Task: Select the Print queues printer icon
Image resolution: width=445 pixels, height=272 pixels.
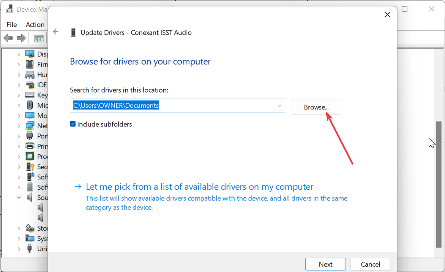Action: coord(30,146)
